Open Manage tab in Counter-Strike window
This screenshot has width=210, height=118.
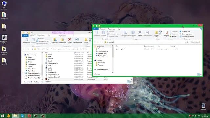[63, 36]
